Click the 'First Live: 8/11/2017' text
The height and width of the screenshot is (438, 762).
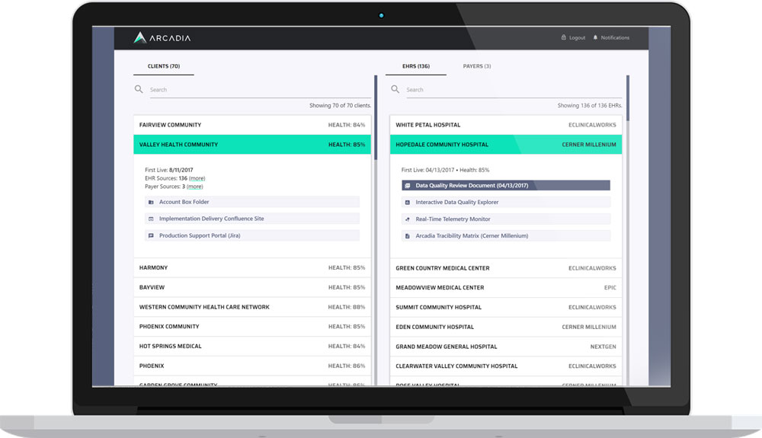(x=168, y=170)
